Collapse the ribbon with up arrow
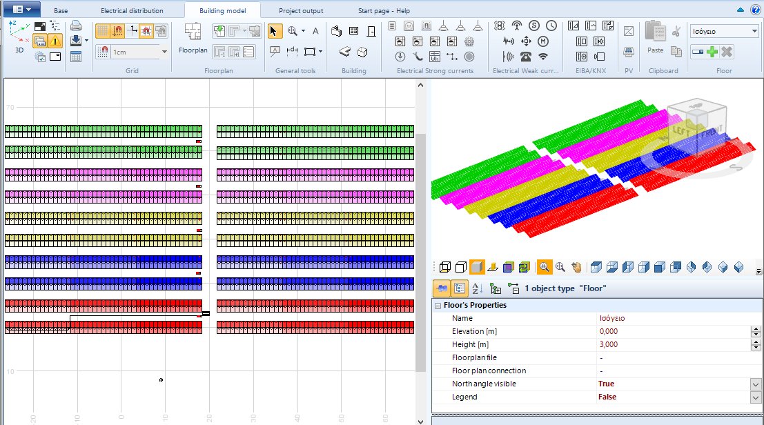The image size is (764, 425). tap(741, 9)
